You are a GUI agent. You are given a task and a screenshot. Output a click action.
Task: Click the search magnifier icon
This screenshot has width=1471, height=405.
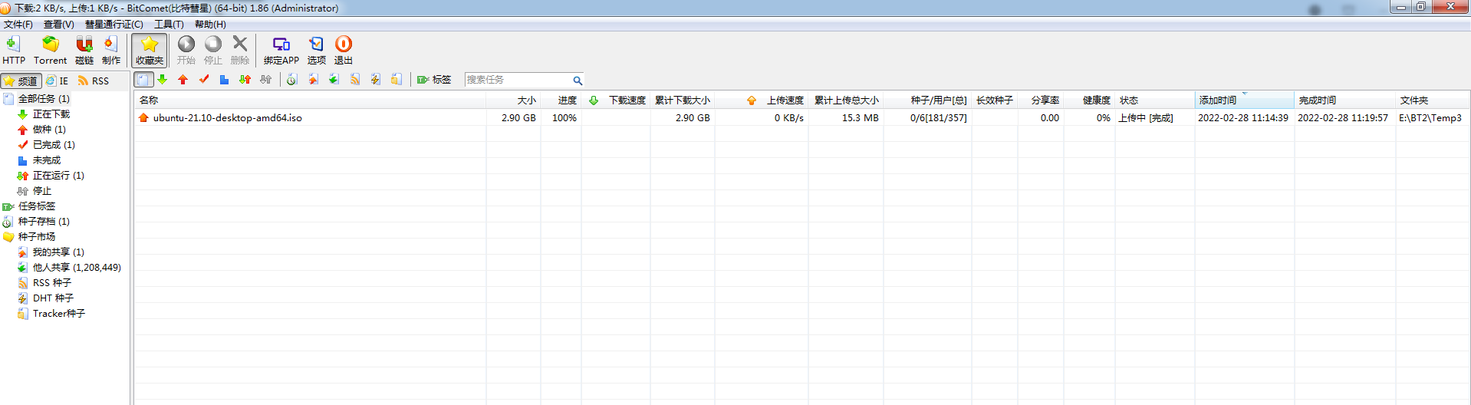pos(578,80)
